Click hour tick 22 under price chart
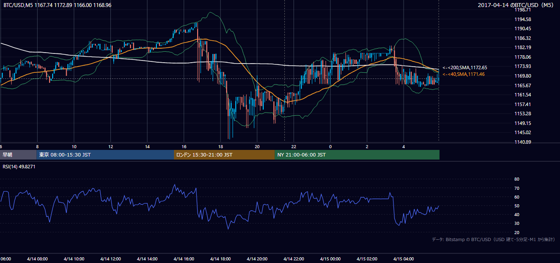This screenshot has width=560, height=263. click(294, 146)
